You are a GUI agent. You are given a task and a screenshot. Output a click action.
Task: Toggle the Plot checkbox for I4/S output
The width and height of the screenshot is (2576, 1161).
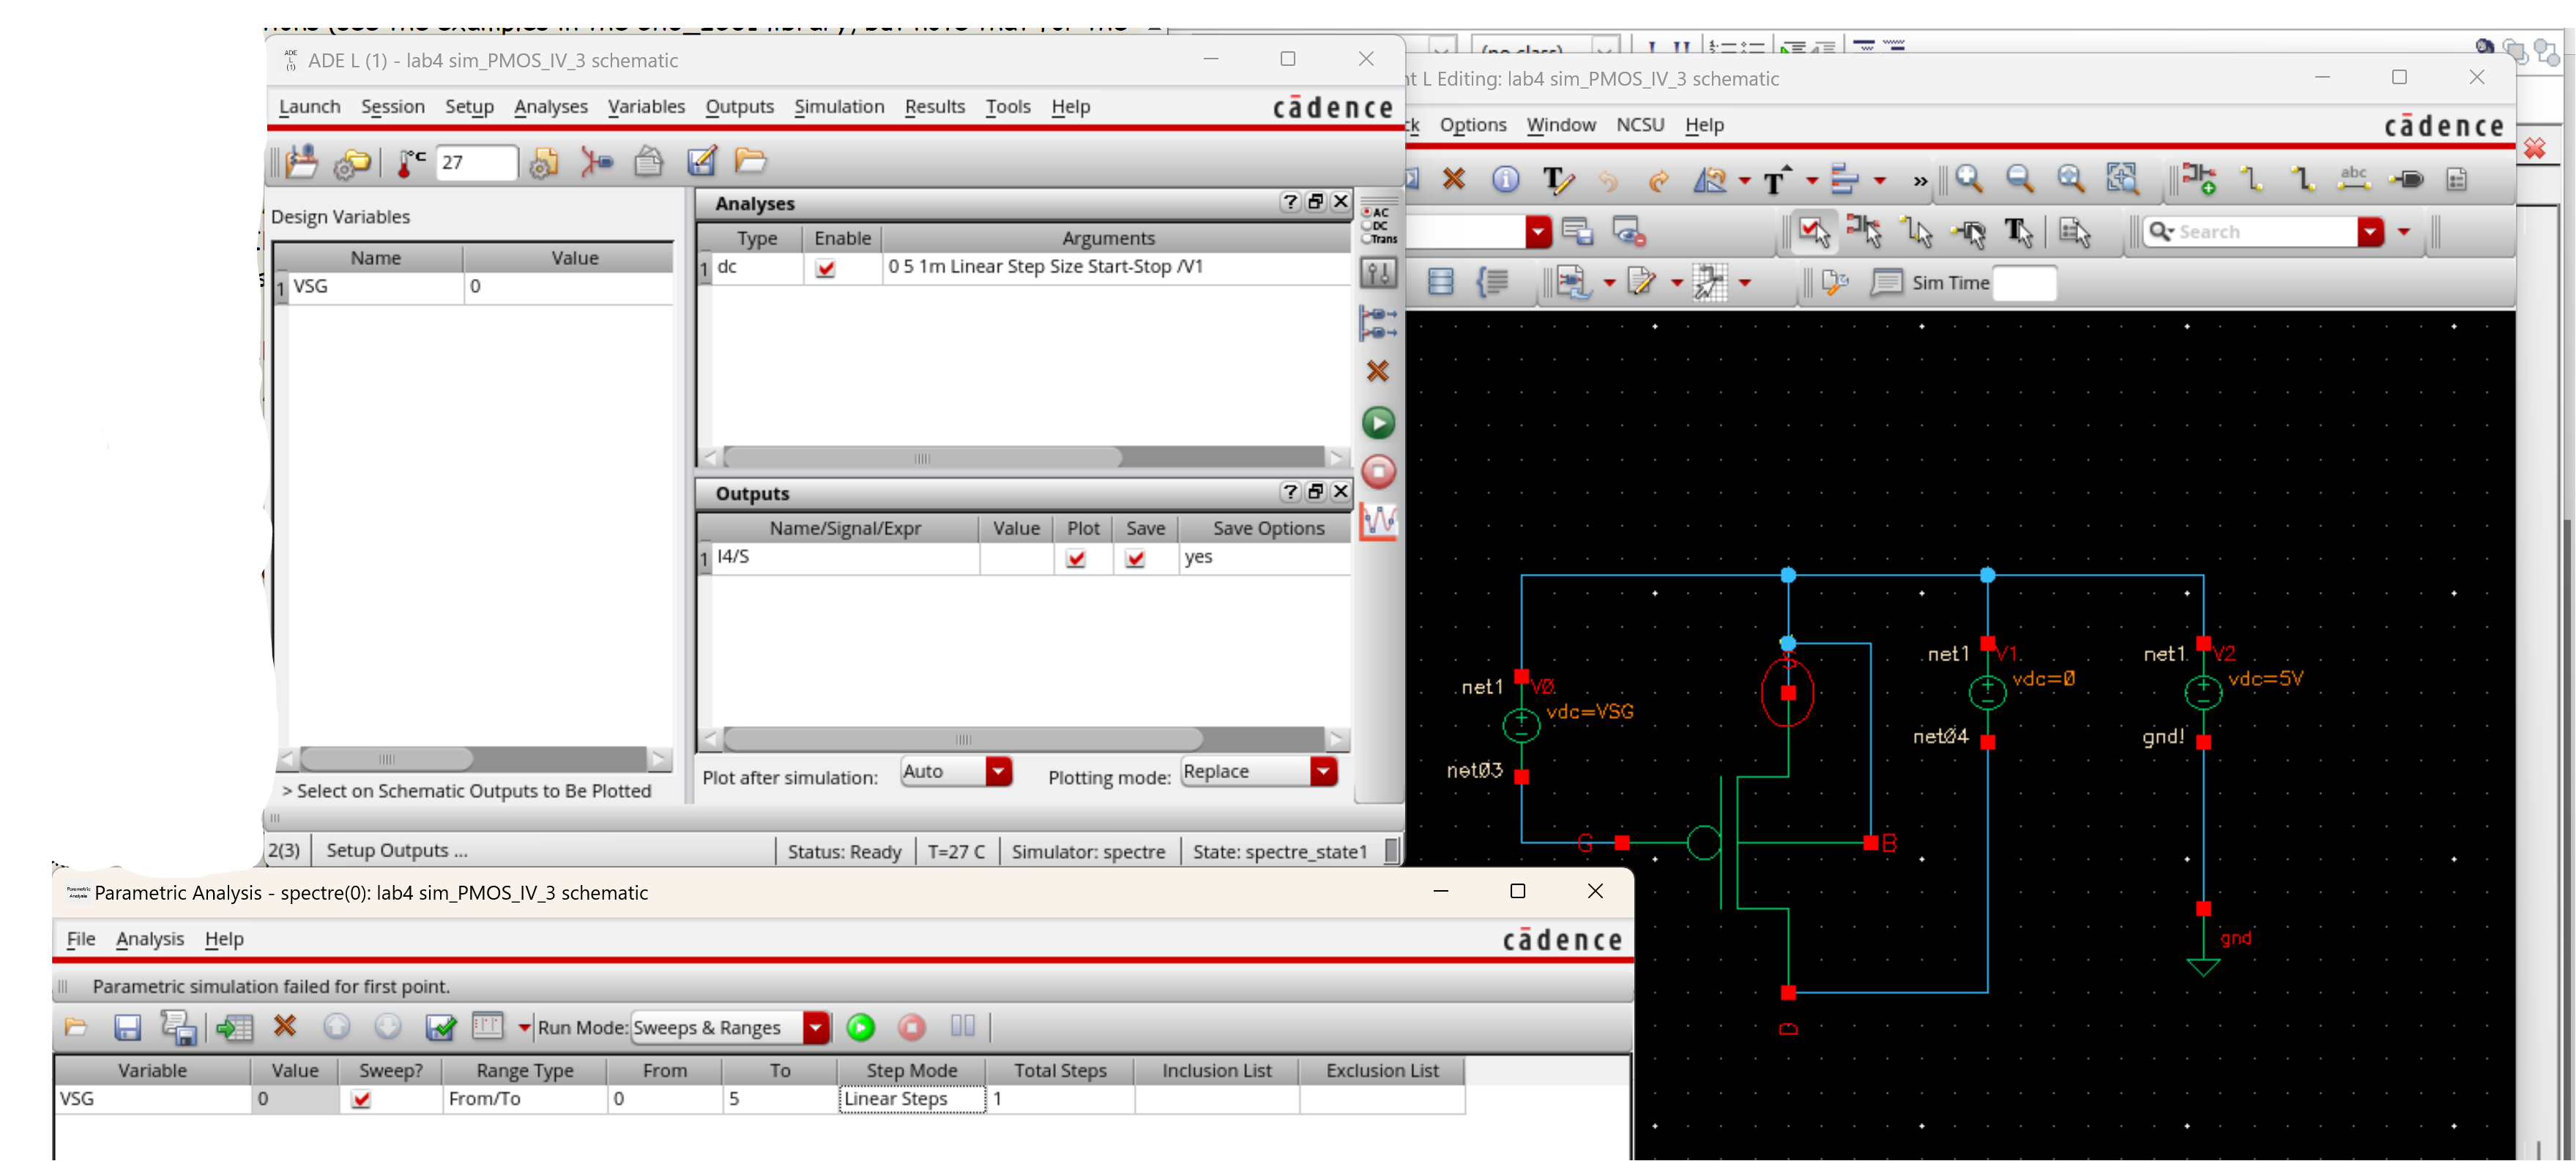coord(1076,558)
